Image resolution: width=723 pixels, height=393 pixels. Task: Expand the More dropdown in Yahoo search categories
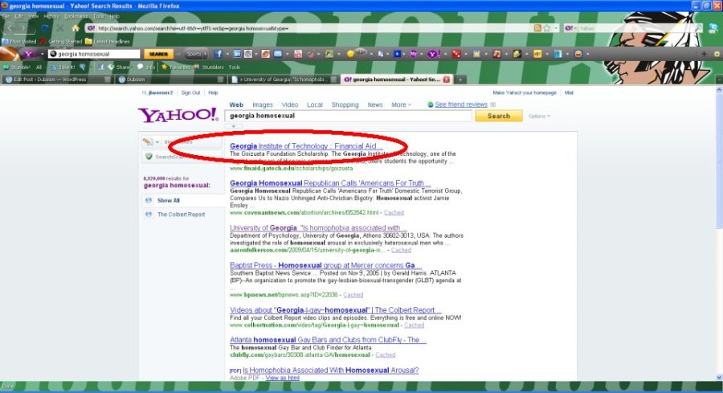pos(401,104)
